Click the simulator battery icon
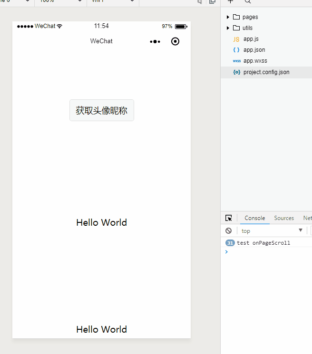 point(181,27)
